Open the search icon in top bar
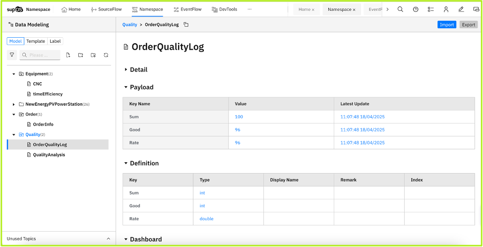 click(400, 9)
